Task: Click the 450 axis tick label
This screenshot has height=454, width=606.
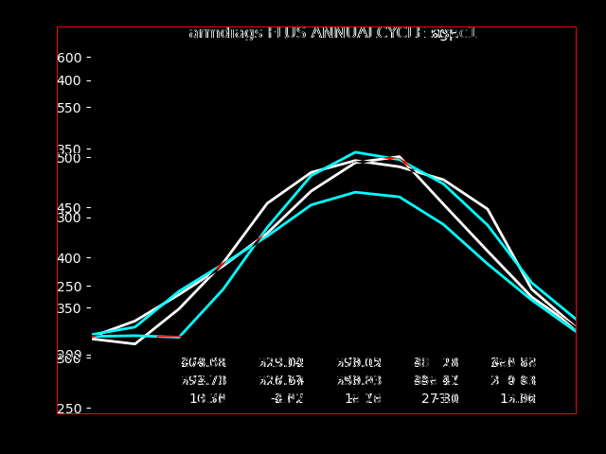Action: (69, 208)
